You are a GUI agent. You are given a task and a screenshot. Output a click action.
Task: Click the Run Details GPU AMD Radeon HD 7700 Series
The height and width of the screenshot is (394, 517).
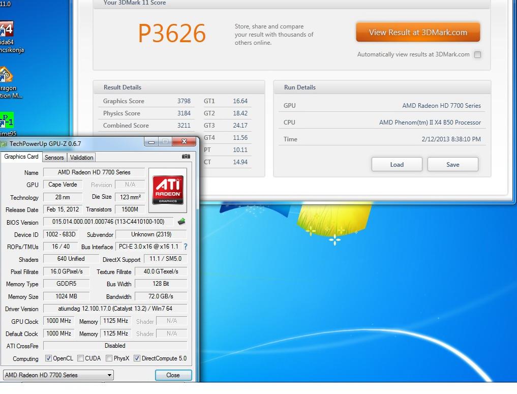pos(441,106)
